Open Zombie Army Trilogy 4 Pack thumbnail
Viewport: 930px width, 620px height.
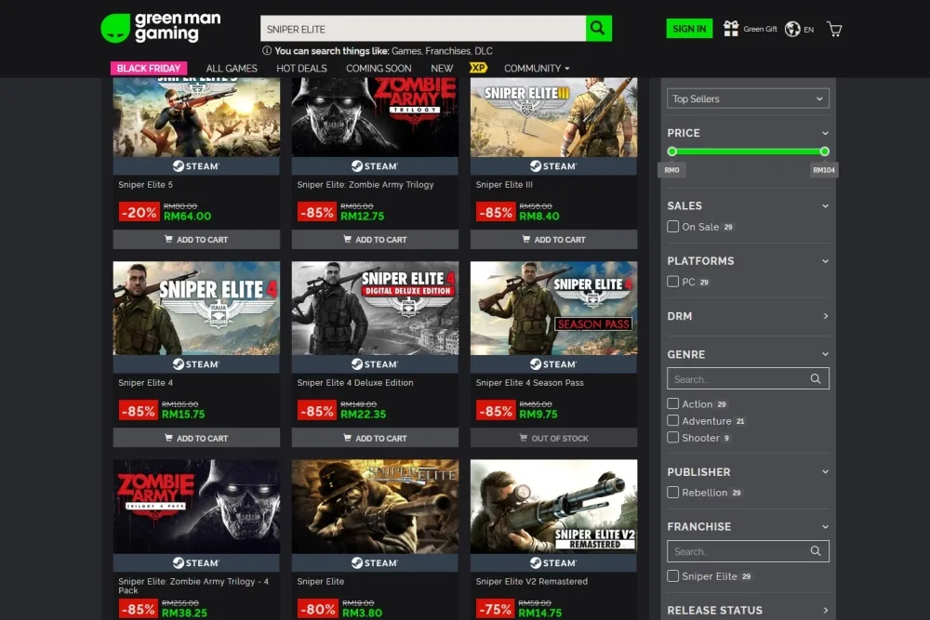point(196,507)
